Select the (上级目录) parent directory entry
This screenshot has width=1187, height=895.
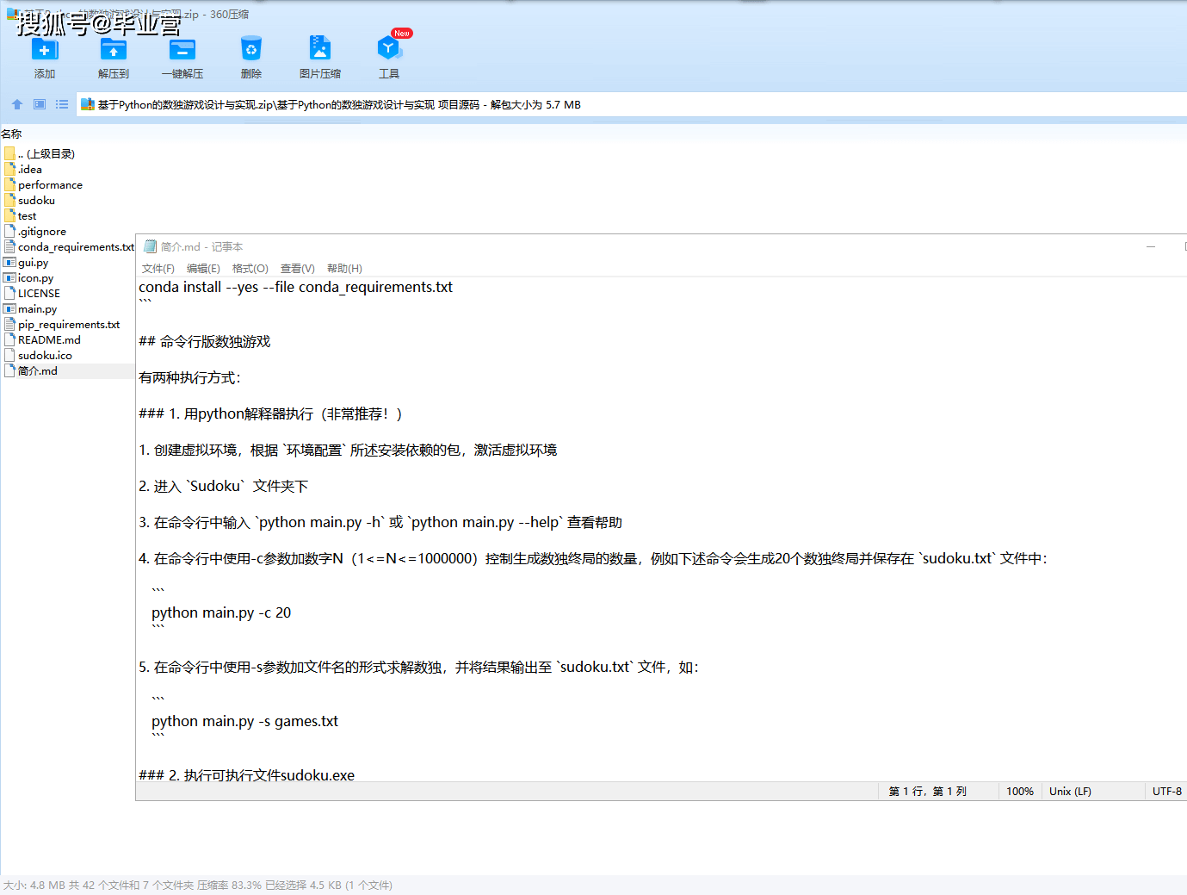(46, 154)
